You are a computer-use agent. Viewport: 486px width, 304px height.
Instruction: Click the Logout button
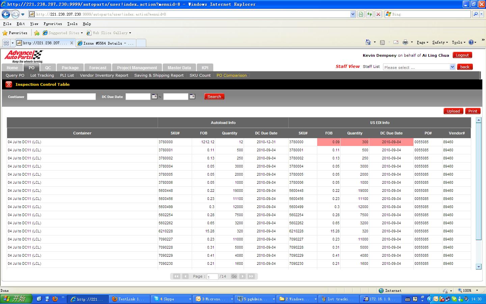click(462, 55)
